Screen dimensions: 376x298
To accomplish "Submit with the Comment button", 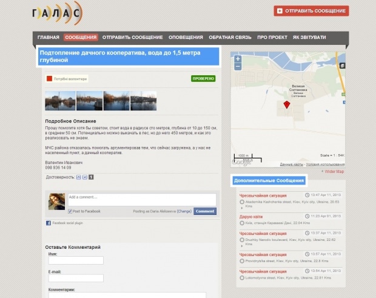I will pos(204,211).
